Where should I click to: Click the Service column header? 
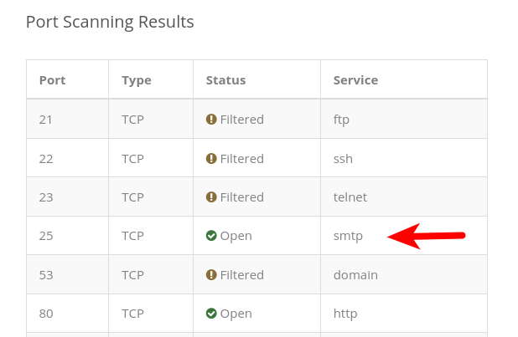[355, 80]
